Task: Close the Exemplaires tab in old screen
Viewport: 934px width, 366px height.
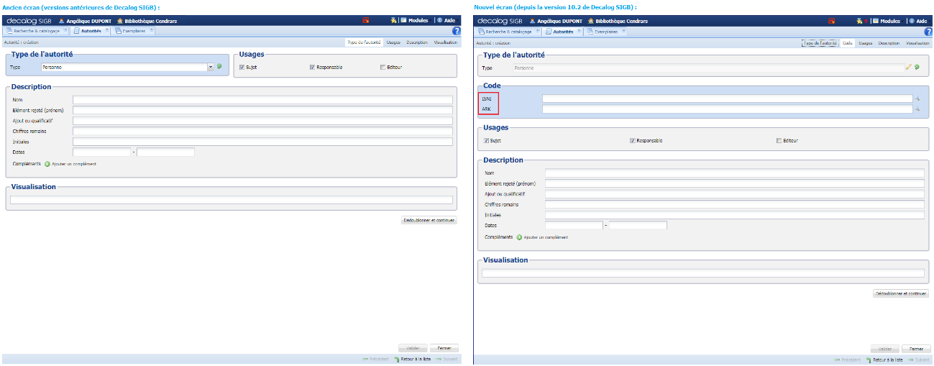Action: (152, 30)
